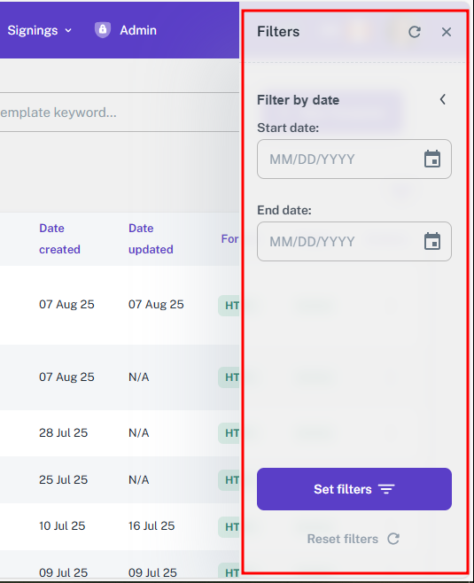Image resolution: width=474 pixels, height=583 pixels.
Task: Click the filter lines icon on Set filters
Action: click(x=386, y=489)
